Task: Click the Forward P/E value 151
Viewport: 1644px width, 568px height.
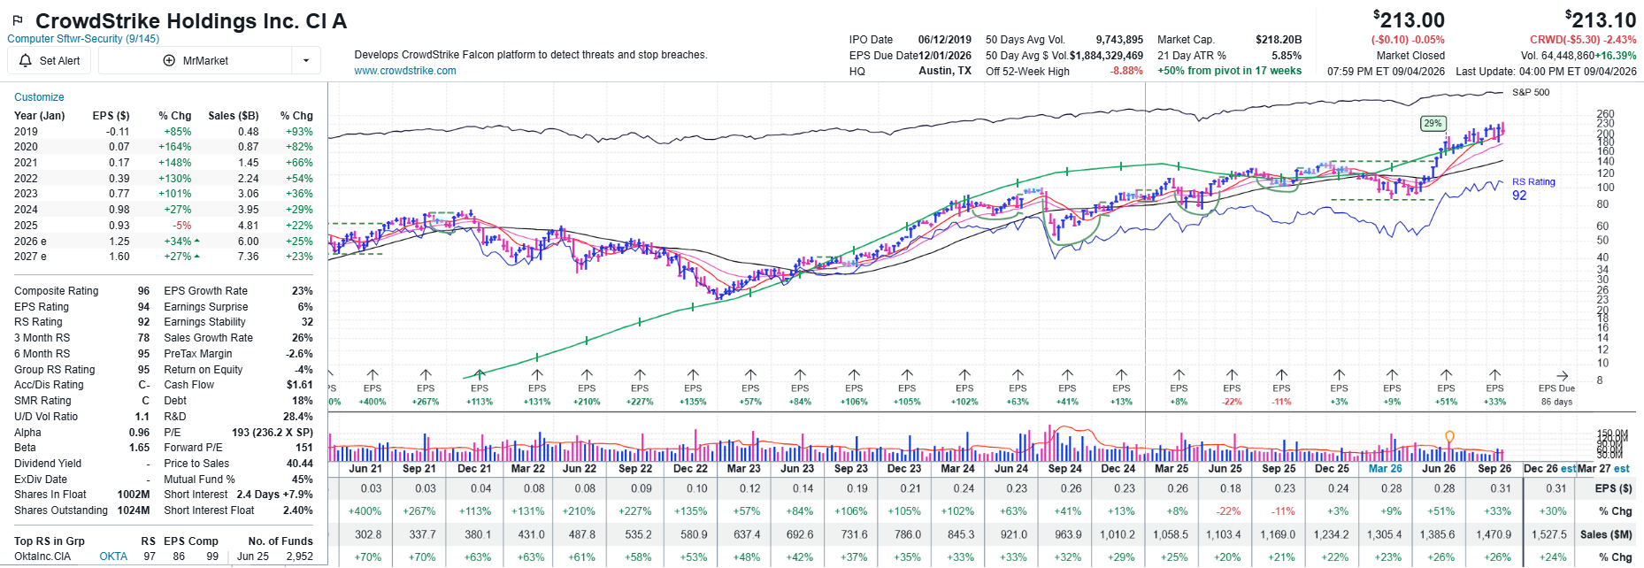Action: pos(303,448)
